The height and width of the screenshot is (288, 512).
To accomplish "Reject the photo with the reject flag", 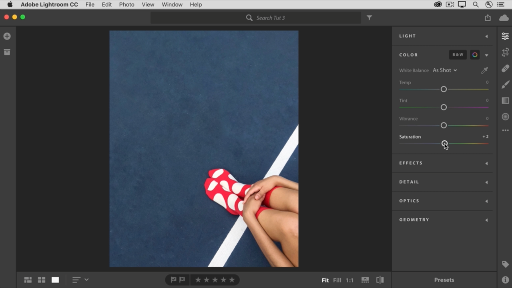I will click(183, 280).
